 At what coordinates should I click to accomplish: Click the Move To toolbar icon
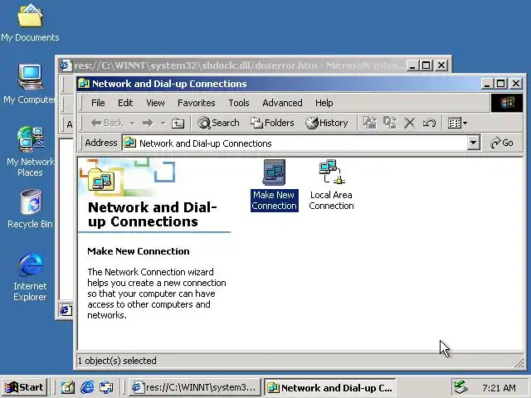click(370, 123)
